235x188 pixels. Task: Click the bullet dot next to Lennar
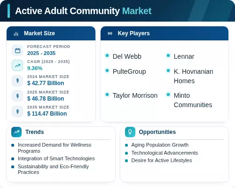(168, 55)
